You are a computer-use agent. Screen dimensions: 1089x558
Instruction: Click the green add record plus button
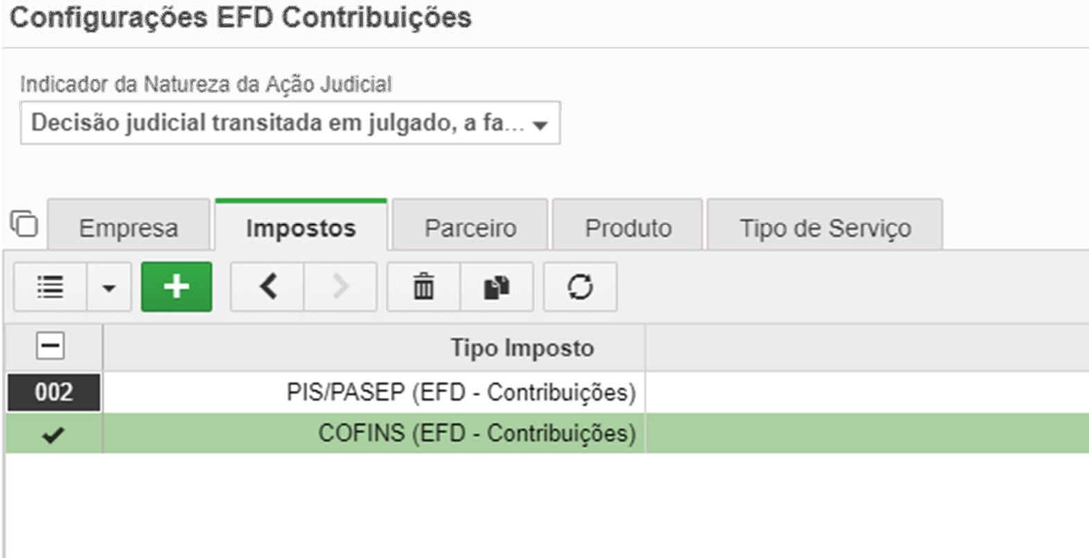click(x=176, y=287)
